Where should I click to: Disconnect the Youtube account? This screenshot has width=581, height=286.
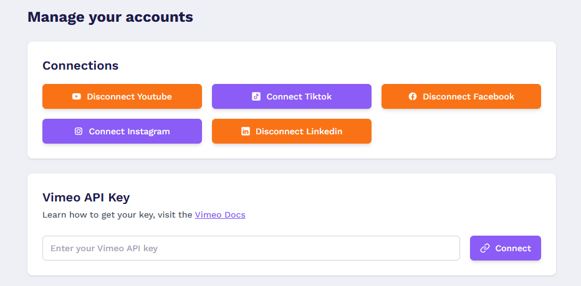[122, 96]
